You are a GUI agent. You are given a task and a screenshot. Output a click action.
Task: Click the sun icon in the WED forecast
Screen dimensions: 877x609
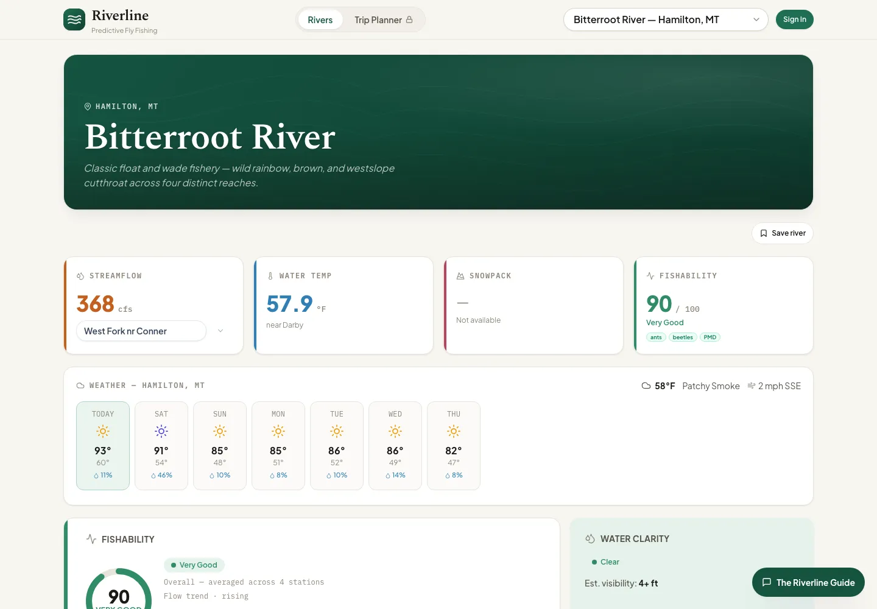coord(395,431)
